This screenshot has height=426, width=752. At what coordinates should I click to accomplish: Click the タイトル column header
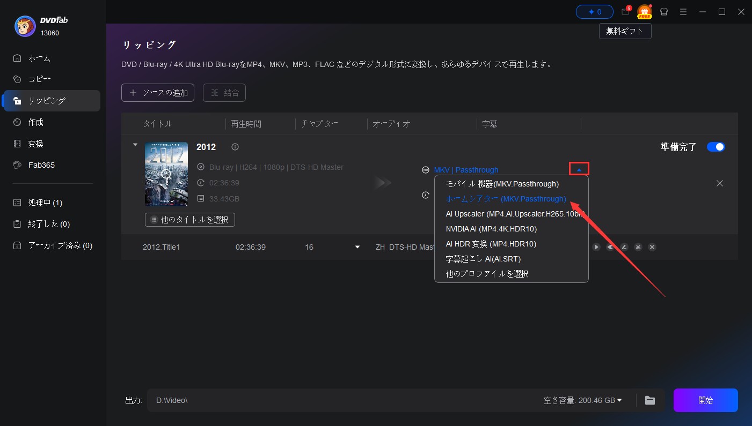click(157, 124)
